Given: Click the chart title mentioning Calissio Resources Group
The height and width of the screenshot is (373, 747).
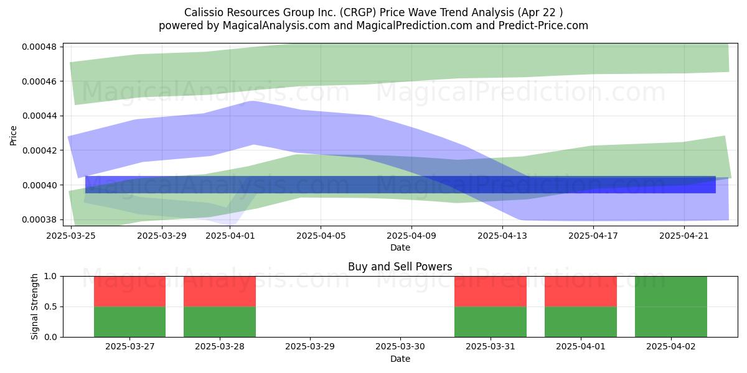Looking at the screenshot, I should click(374, 12).
